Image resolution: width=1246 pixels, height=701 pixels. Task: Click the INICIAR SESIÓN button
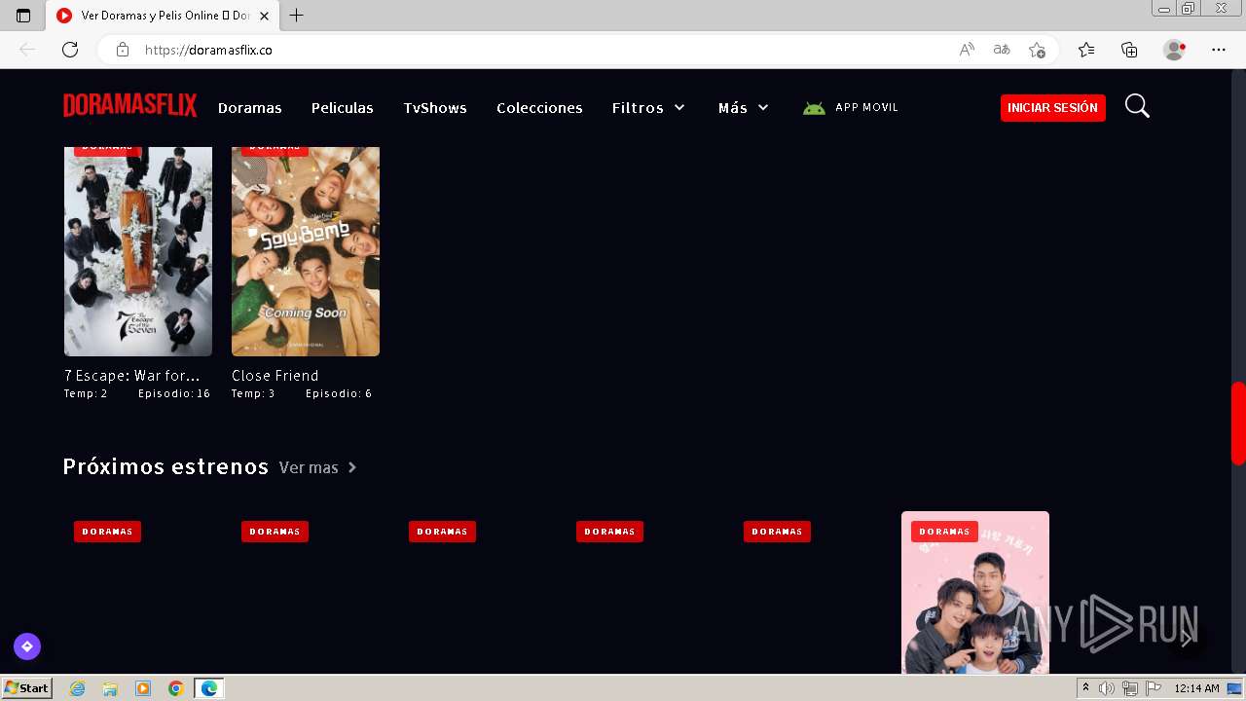[1053, 108]
